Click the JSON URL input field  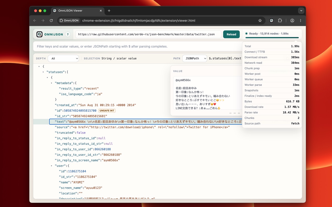click(x=148, y=34)
